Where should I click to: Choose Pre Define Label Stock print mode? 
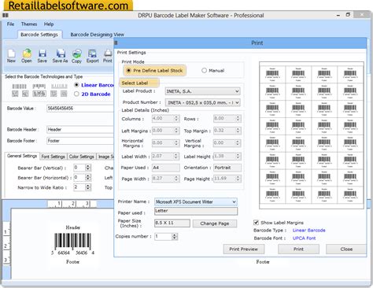tap(128, 71)
